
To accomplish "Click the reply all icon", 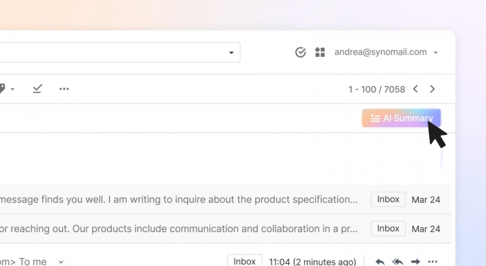I will click(398, 262).
